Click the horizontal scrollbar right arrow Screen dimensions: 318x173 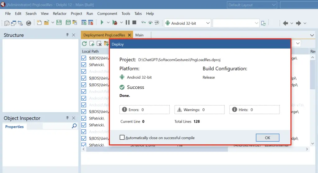pyautogui.click(x=307, y=149)
